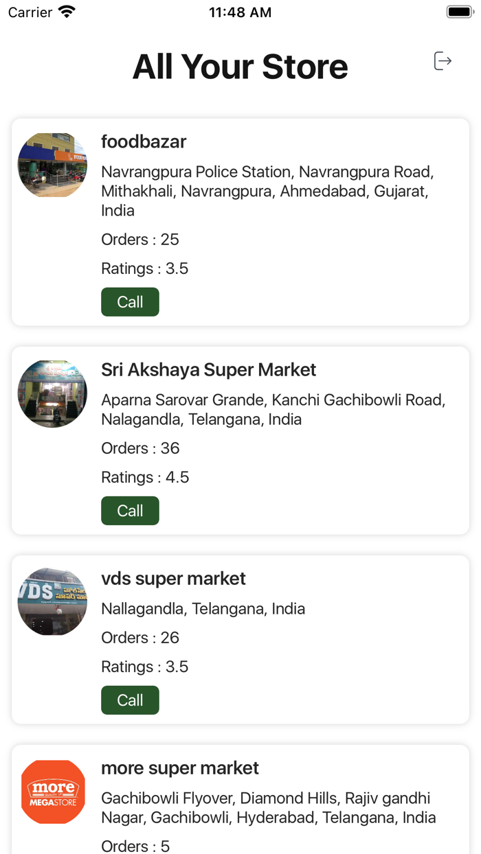
Task: Open the foodbazar store thumbnail image
Action: (x=52, y=165)
